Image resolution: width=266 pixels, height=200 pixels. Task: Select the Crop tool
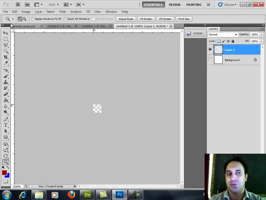coord(5,57)
